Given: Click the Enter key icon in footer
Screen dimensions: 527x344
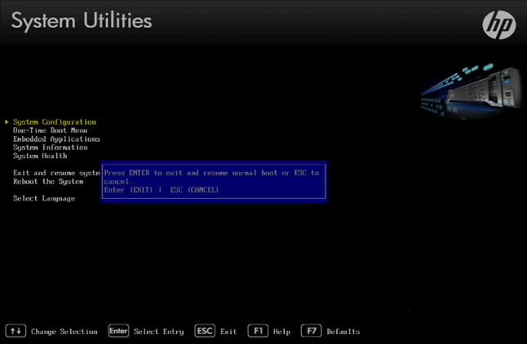Looking at the screenshot, I should click(x=118, y=331).
